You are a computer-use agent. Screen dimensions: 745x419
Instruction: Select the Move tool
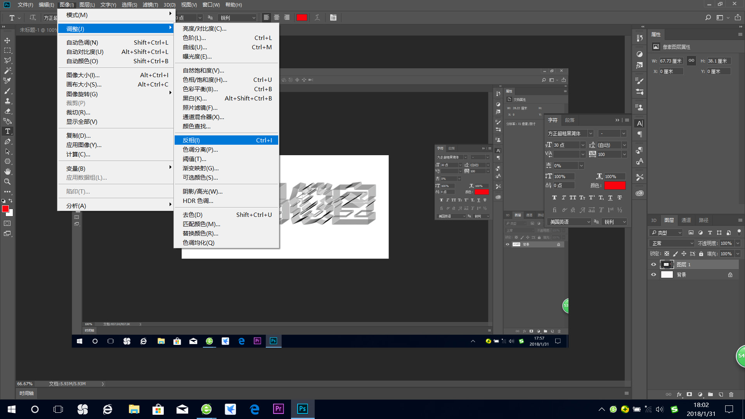coord(7,40)
